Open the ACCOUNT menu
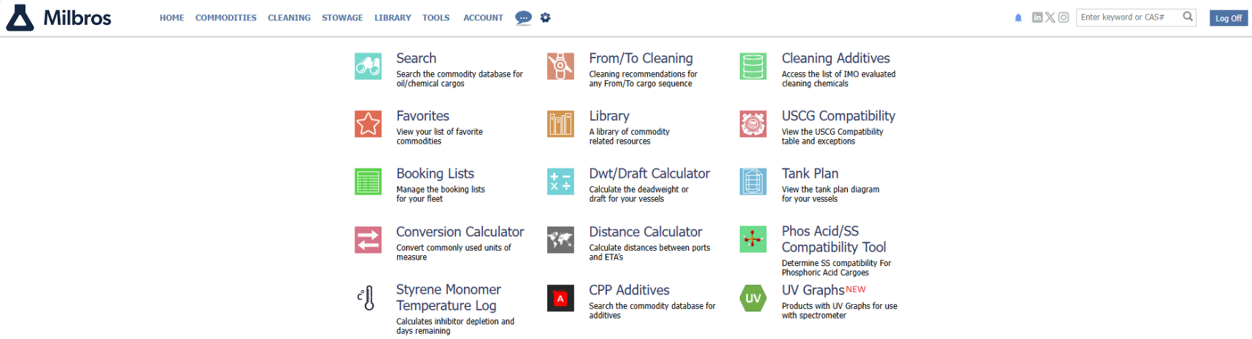Viewport: 1252px width, 339px height. (483, 17)
